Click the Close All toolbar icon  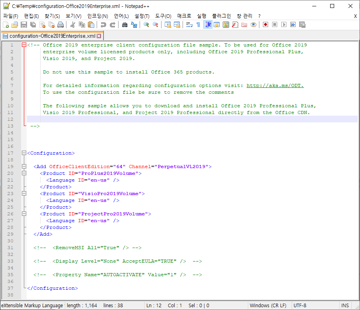click(x=51, y=25)
